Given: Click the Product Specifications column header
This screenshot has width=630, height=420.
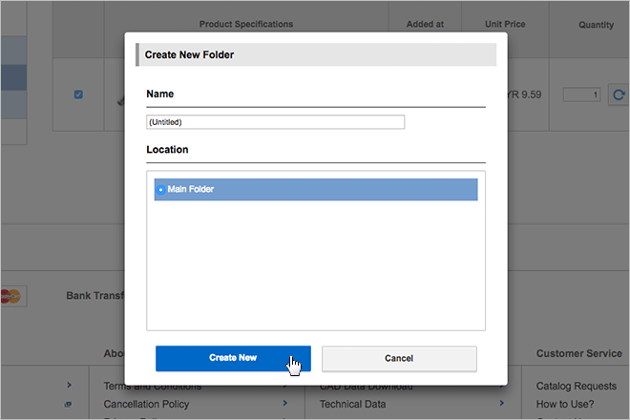Looking at the screenshot, I should pos(246,25).
